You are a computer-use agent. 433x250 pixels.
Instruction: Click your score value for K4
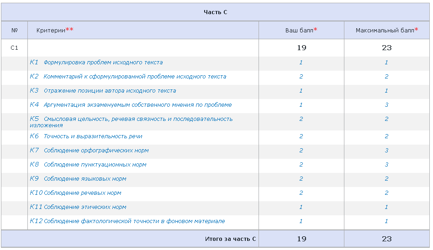(x=301, y=105)
